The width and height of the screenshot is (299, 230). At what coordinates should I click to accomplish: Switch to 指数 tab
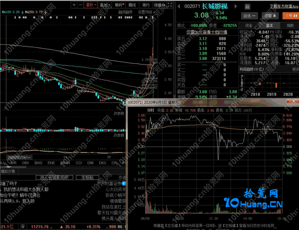tap(290, 25)
